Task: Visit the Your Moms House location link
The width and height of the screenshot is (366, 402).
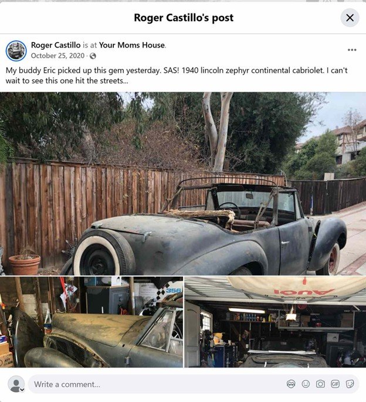Action: (x=132, y=45)
